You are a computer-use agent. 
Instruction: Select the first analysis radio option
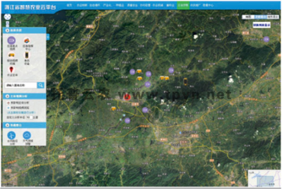point(8,102)
